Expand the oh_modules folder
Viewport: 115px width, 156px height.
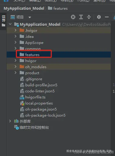click(x=15, y=67)
